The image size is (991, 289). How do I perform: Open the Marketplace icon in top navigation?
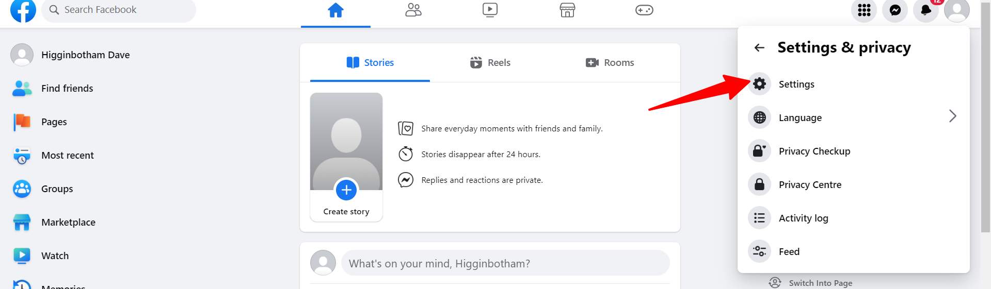[567, 10]
